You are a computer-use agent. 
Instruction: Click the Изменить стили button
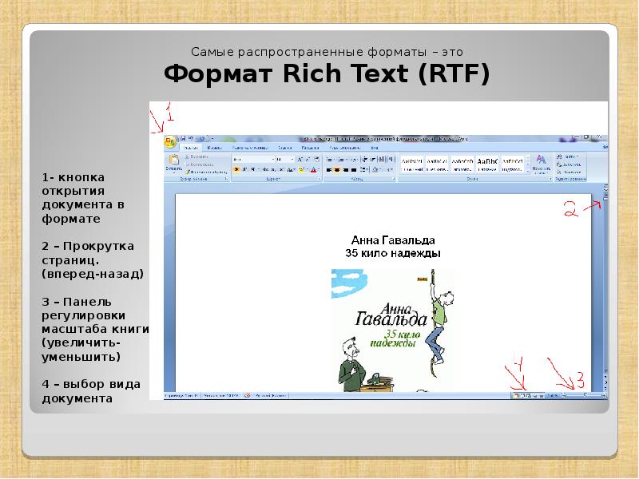tap(542, 163)
